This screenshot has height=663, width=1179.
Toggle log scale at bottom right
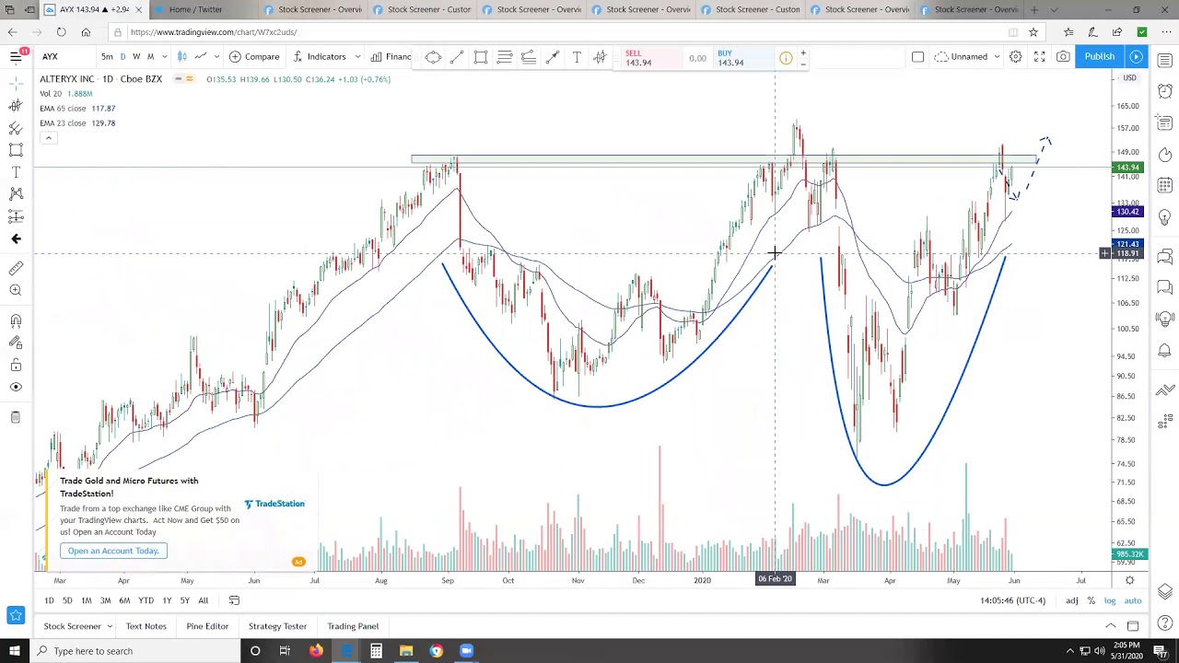click(x=1110, y=600)
